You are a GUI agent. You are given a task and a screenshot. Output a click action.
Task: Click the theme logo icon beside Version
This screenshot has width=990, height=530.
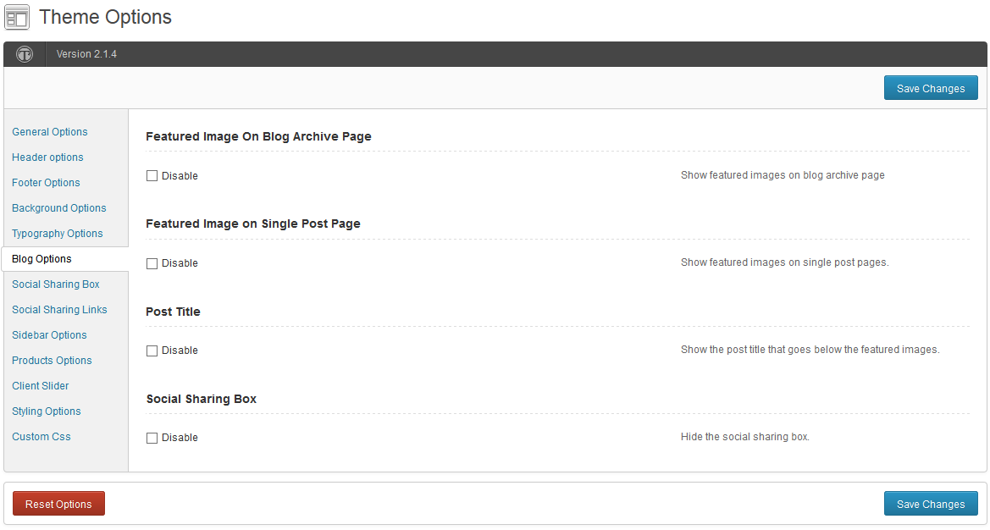click(x=25, y=54)
